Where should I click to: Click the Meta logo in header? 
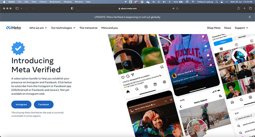coord(14,28)
